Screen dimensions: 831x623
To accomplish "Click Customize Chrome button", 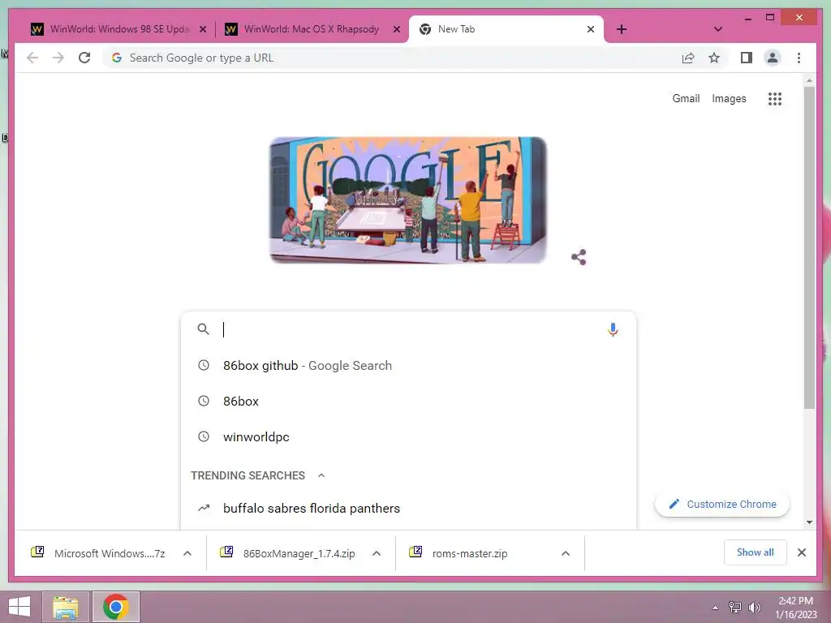I will 722,504.
